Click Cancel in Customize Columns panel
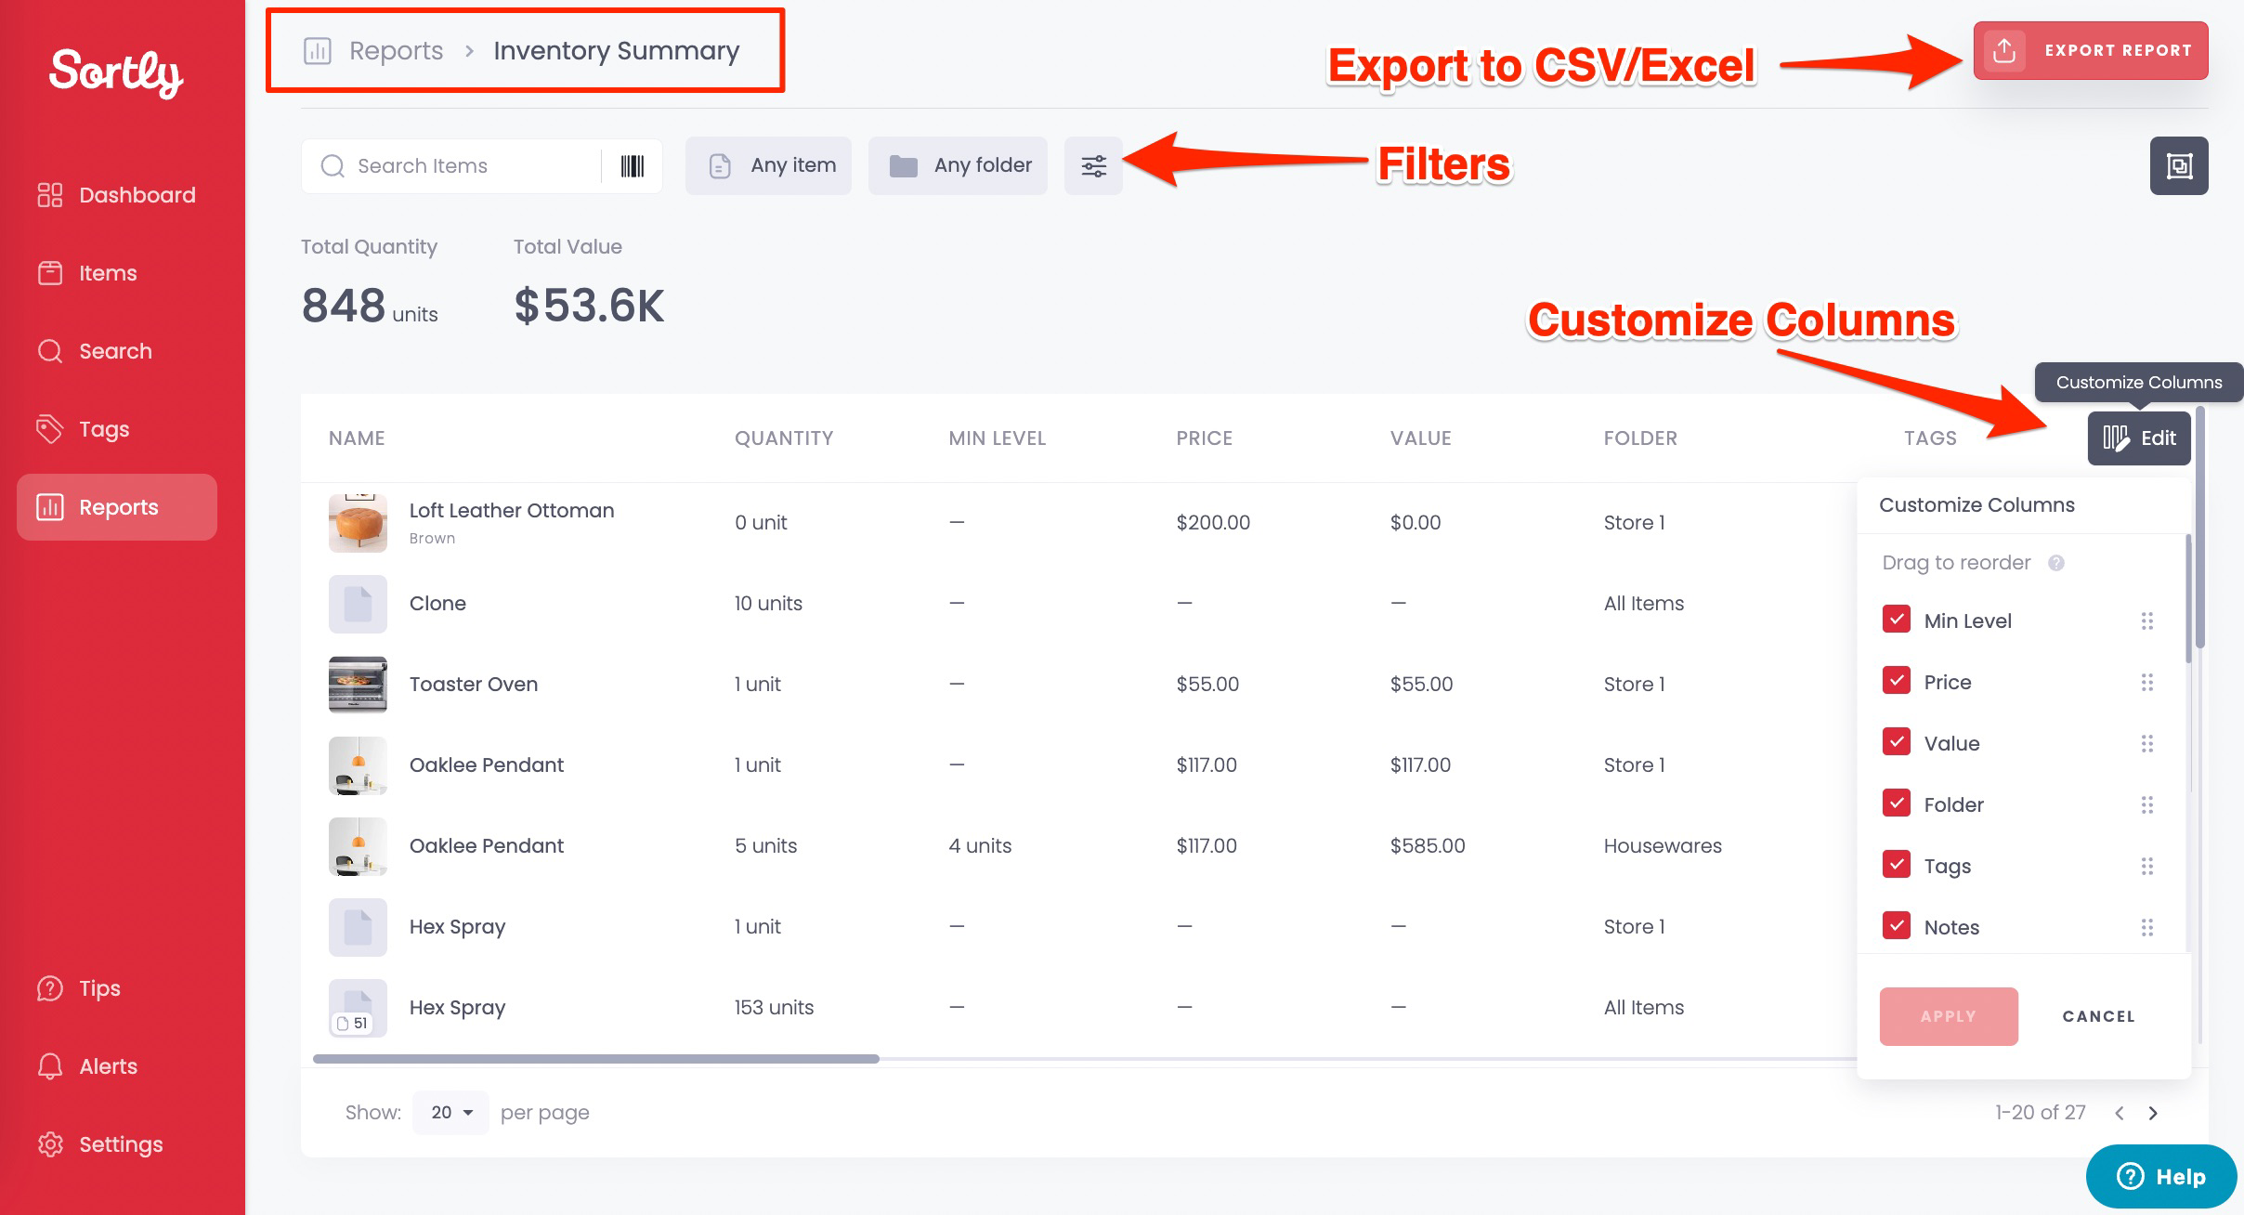This screenshot has width=2244, height=1215. tap(2098, 1016)
